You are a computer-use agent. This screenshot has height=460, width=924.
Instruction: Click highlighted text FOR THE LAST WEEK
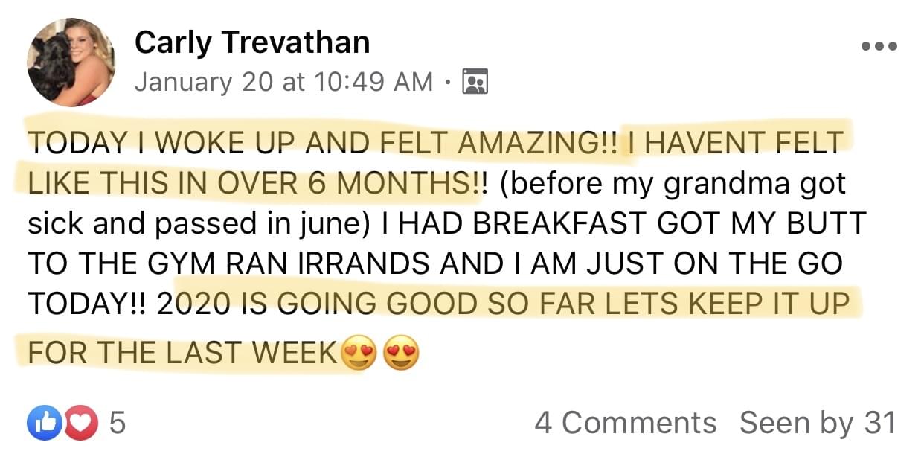click(182, 353)
